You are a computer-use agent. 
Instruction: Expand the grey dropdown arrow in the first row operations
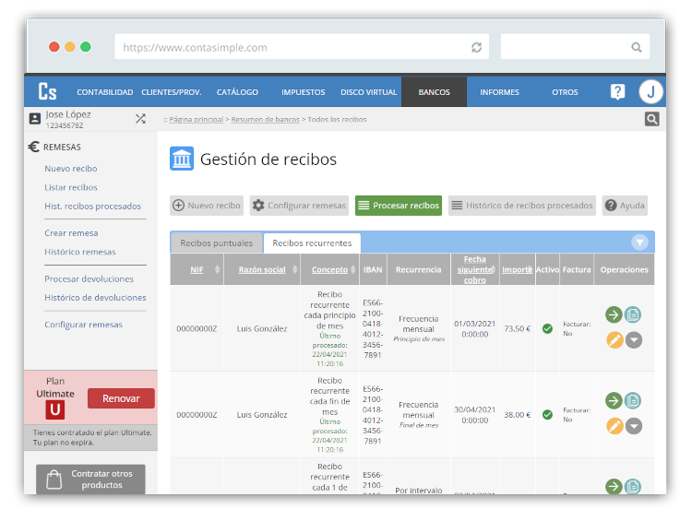click(x=633, y=339)
